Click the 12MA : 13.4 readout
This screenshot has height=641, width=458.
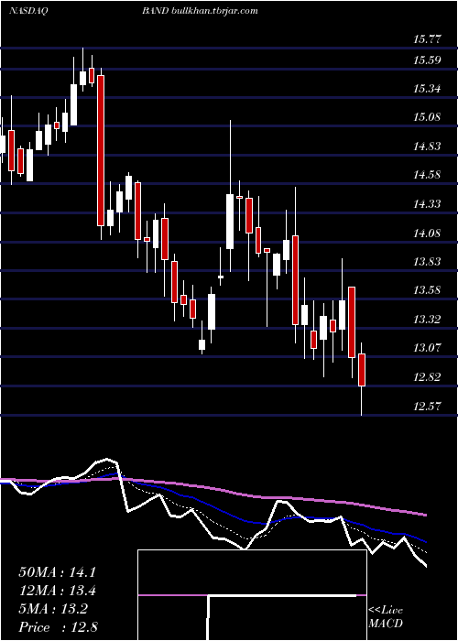coord(57,592)
